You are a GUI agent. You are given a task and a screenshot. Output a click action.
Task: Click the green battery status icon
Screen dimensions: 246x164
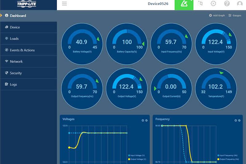pos(184,4)
